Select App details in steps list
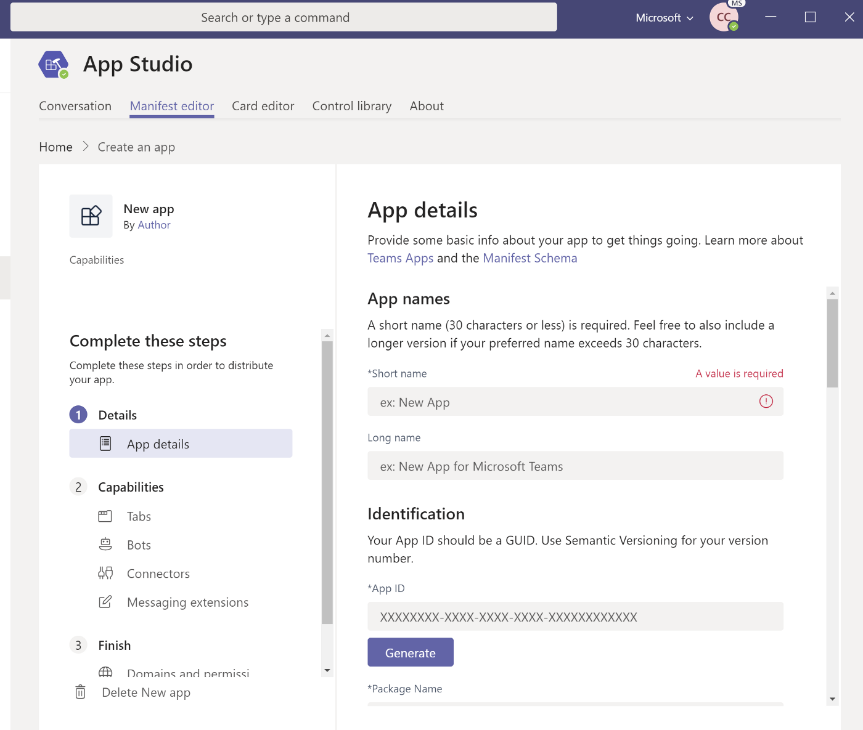This screenshot has height=730, width=863. 181,444
